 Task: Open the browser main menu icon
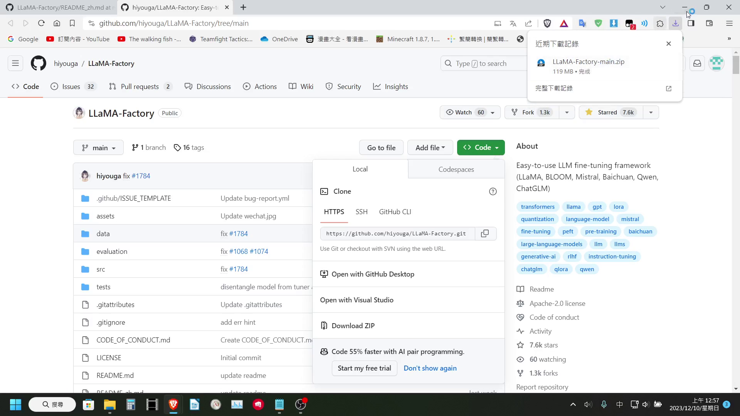click(729, 23)
